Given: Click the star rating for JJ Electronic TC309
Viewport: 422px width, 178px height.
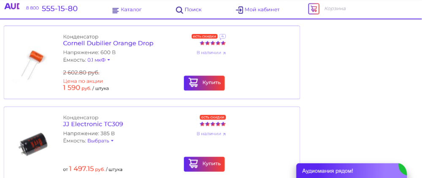Looking at the screenshot, I should click(213, 124).
